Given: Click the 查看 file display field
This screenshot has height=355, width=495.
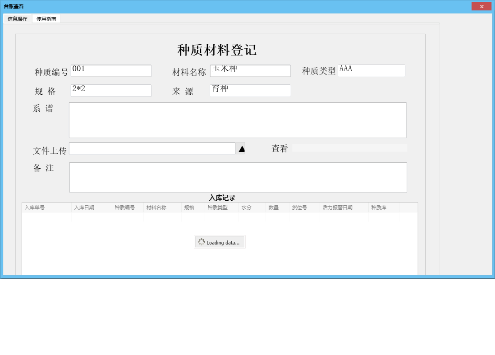Looking at the screenshot, I should [349, 148].
